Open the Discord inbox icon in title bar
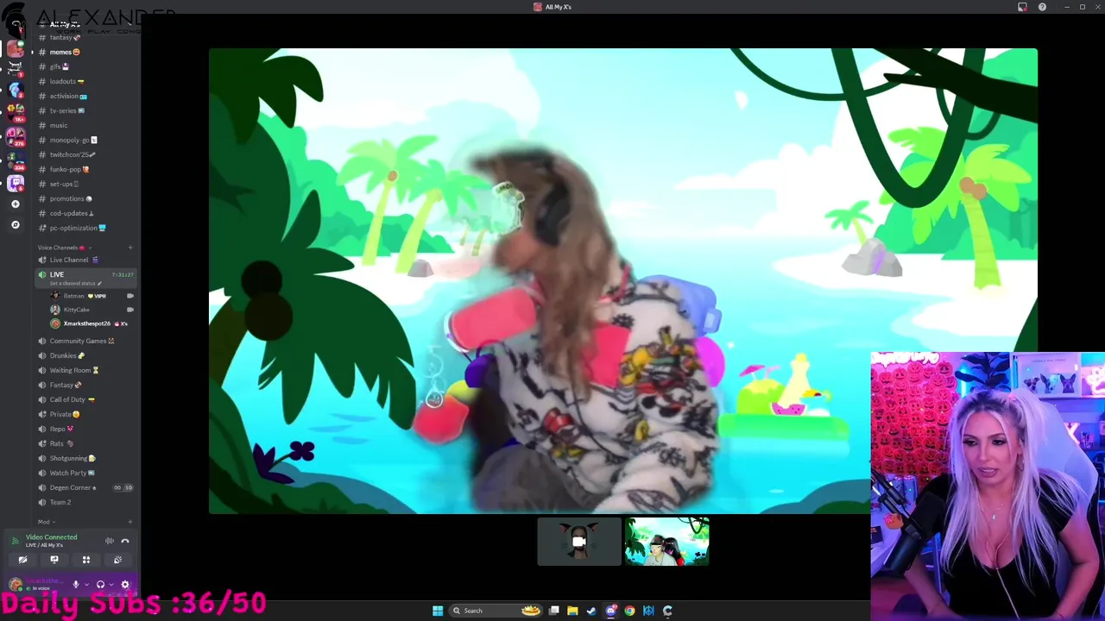Image resolution: width=1105 pixels, height=621 pixels. pos(1022,7)
